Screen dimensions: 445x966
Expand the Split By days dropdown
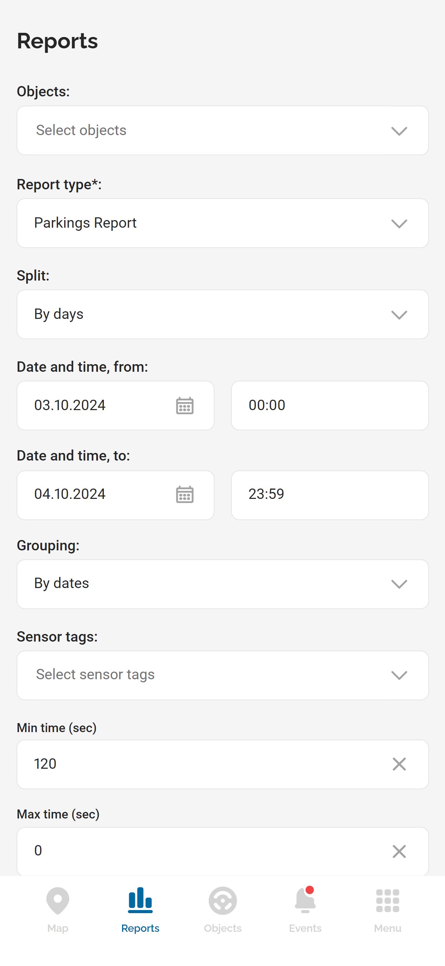[x=222, y=314]
